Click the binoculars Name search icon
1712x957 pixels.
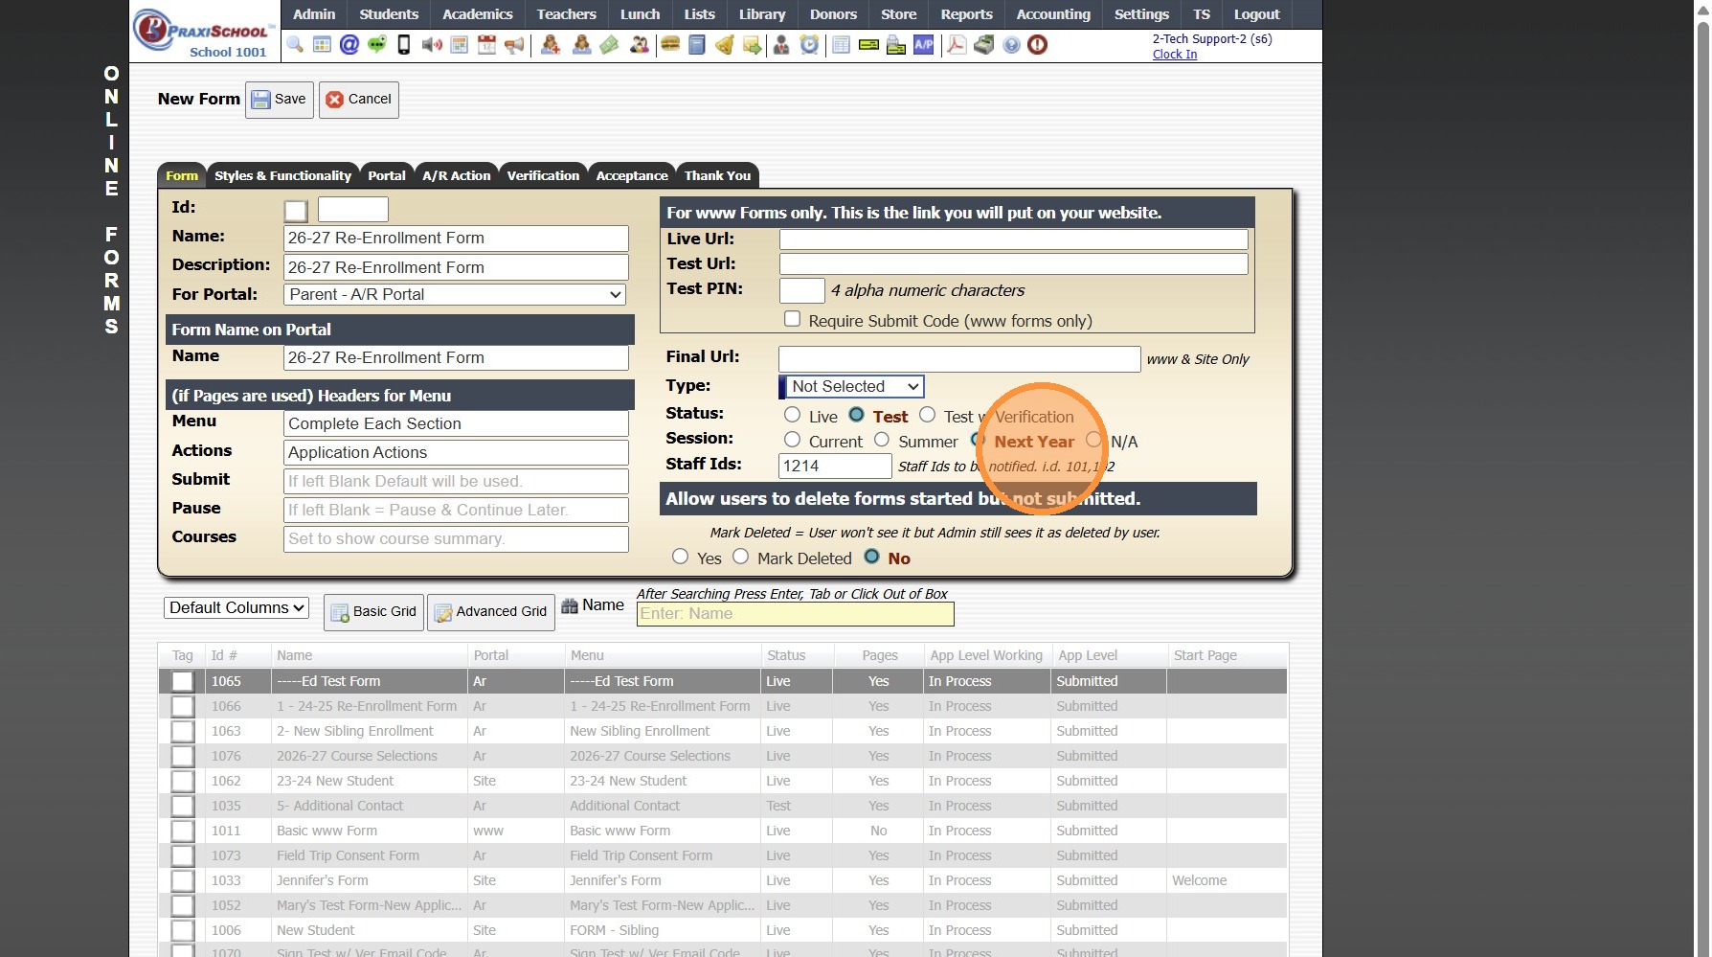570,605
